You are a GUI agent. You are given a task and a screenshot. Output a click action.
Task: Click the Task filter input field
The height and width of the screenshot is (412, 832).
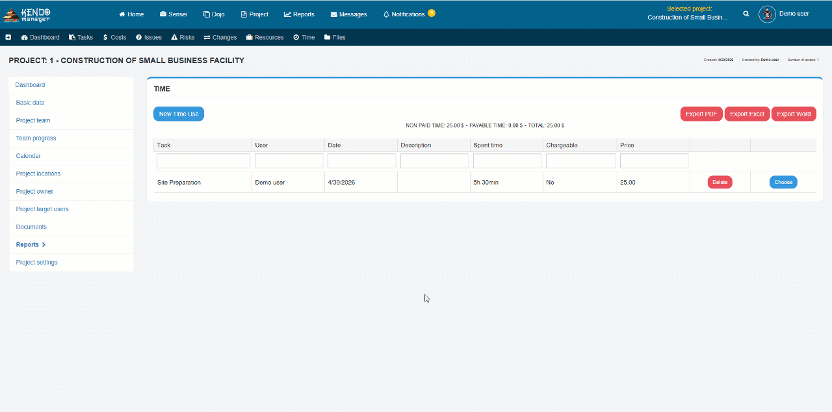click(x=203, y=161)
